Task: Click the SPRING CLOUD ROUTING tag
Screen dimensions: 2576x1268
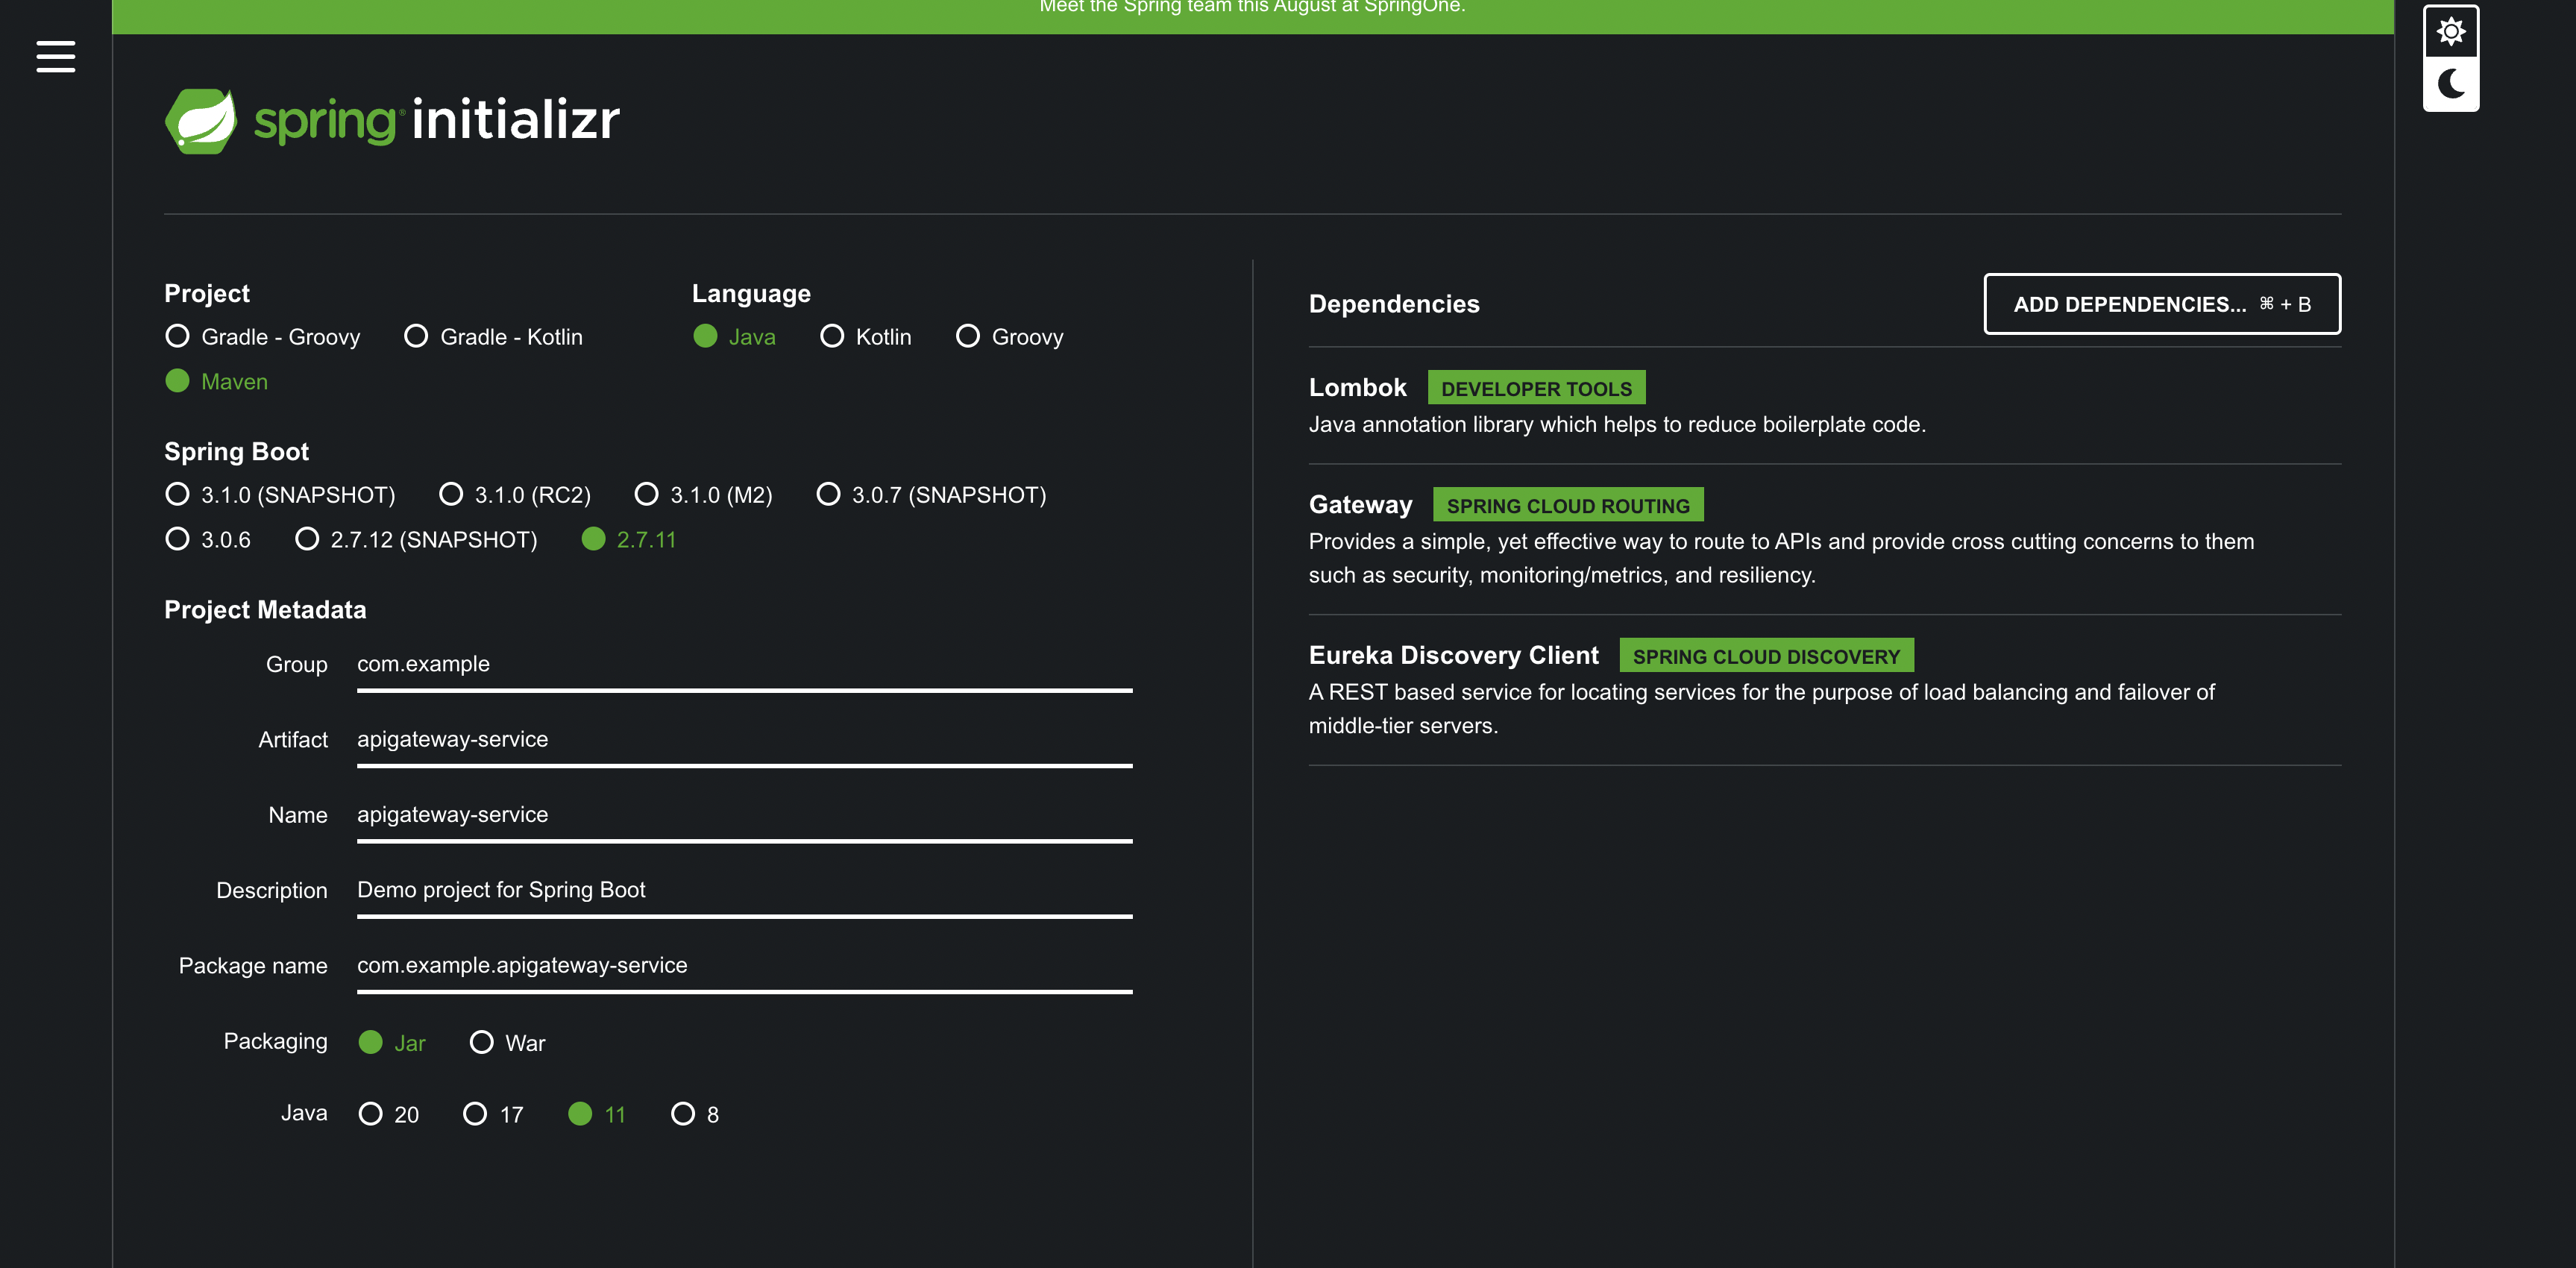Action: click(x=1567, y=505)
